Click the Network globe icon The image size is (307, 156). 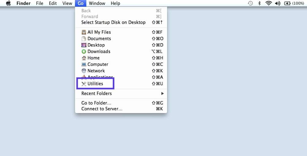coord(84,71)
